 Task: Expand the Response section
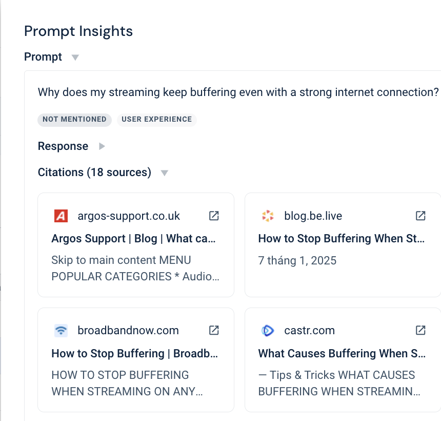click(x=101, y=146)
